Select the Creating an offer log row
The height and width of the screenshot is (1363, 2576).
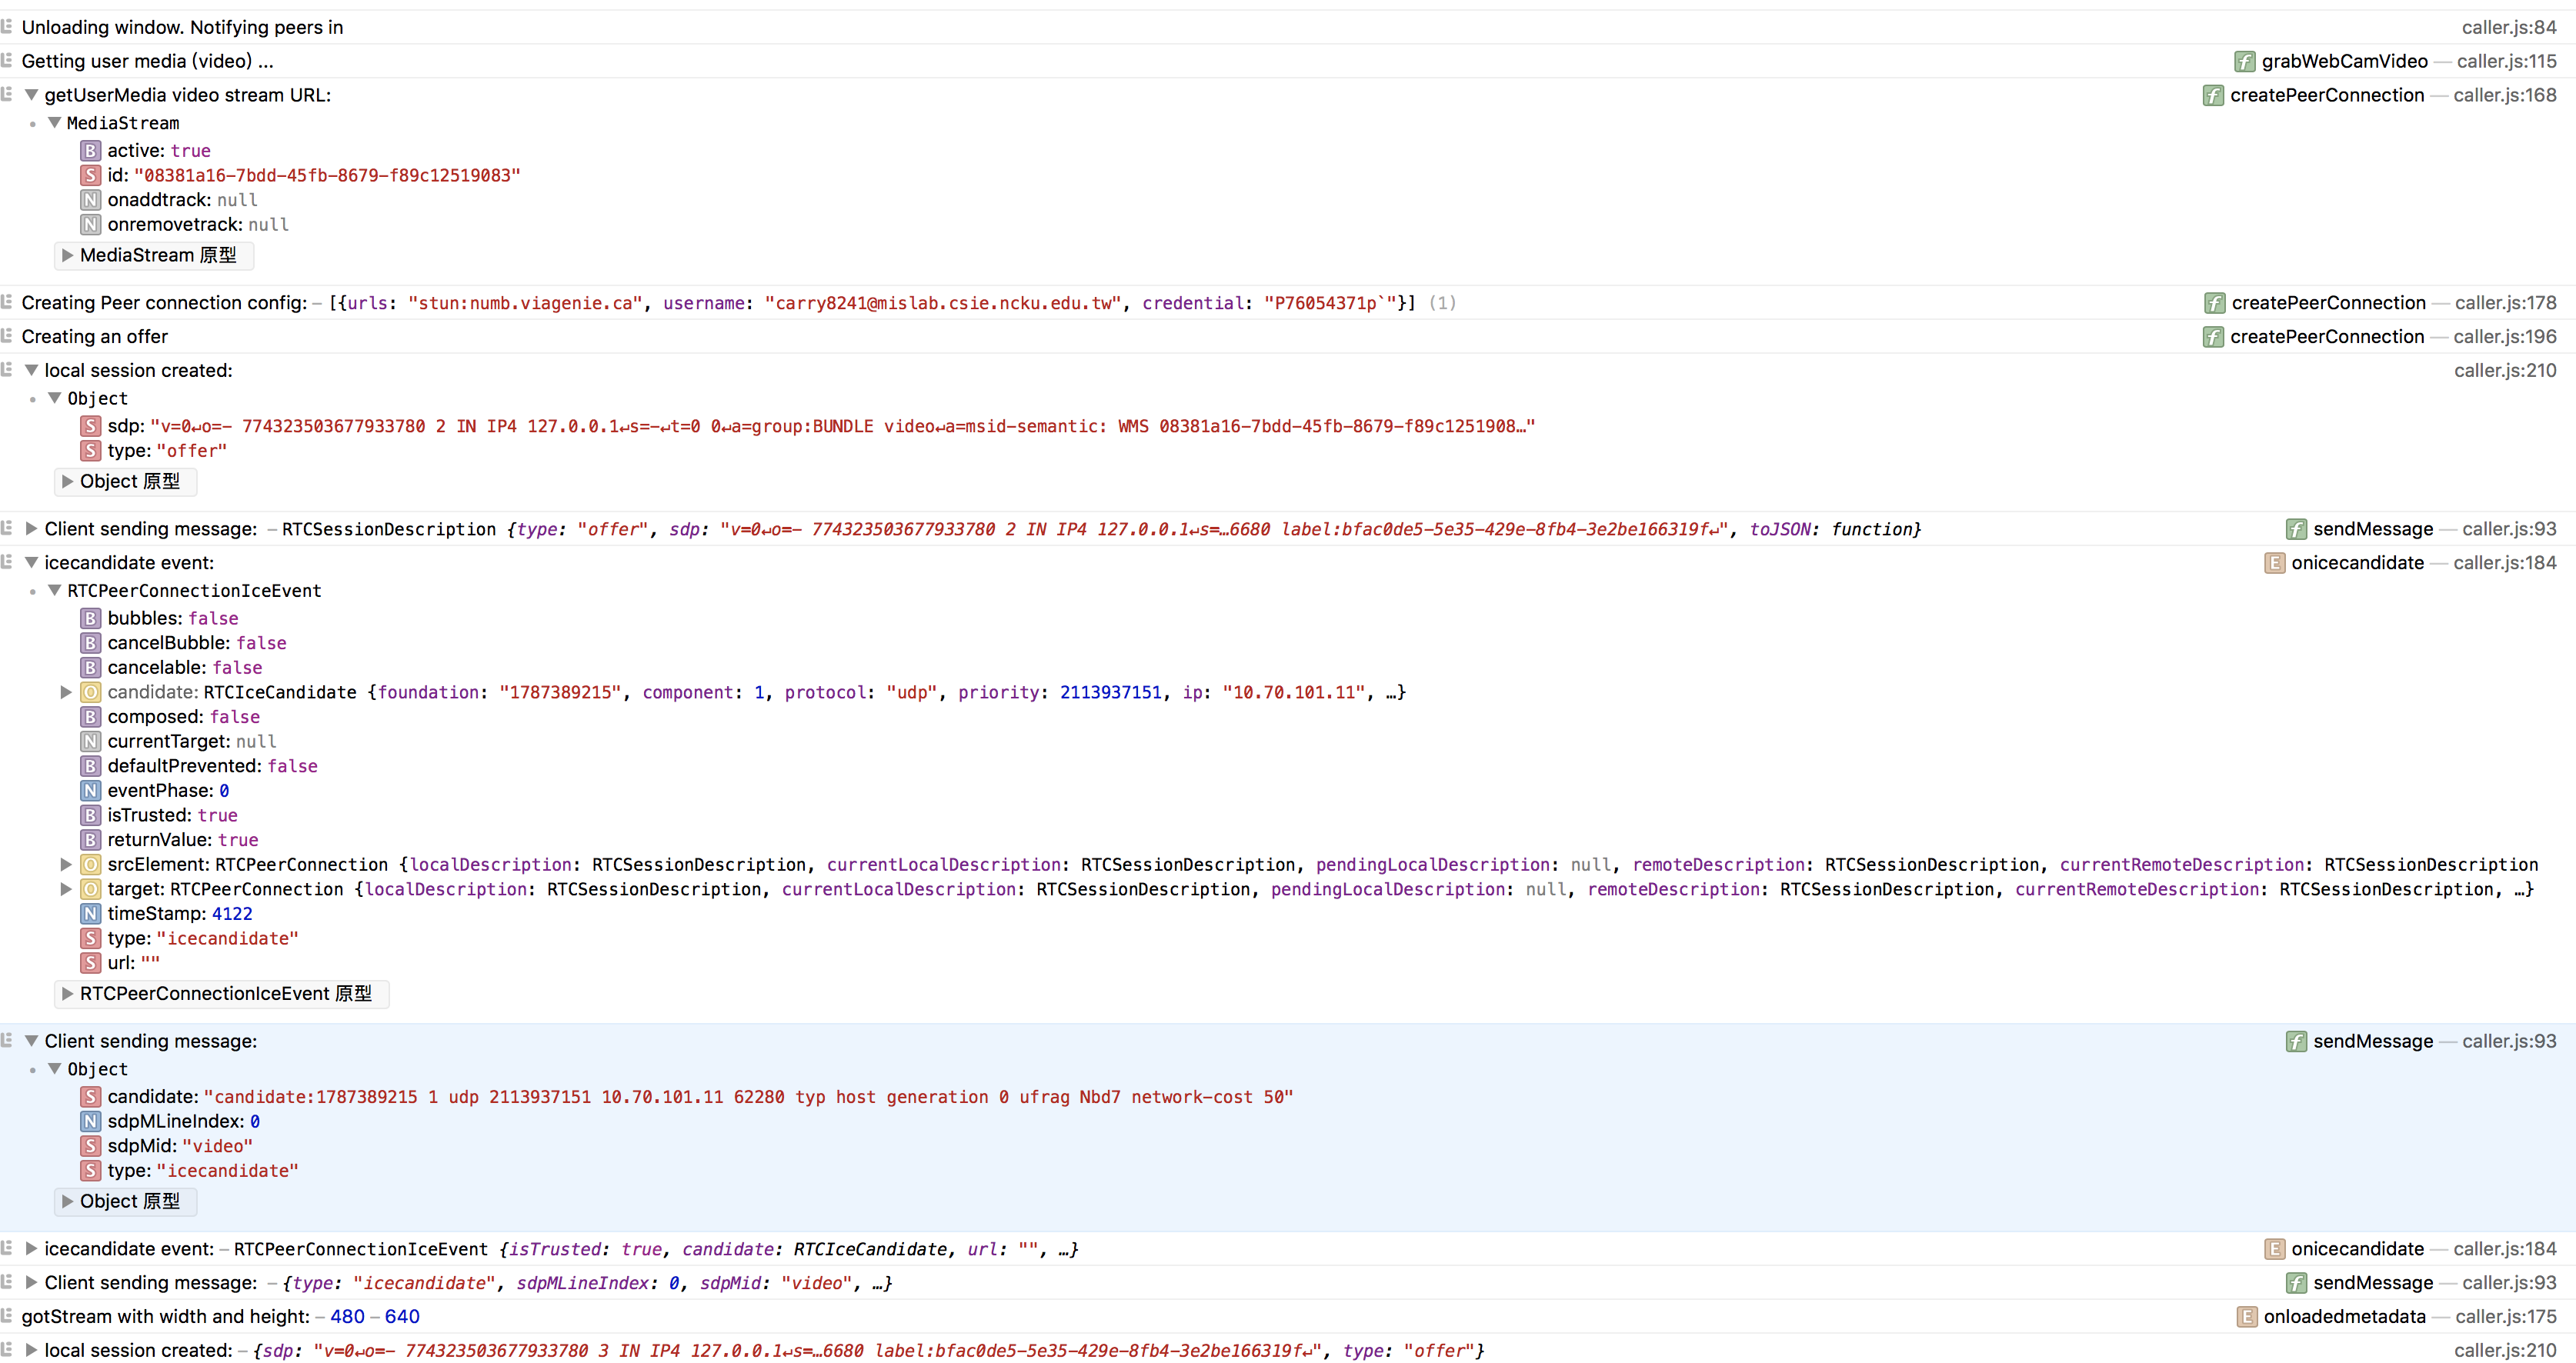point(95,337)
